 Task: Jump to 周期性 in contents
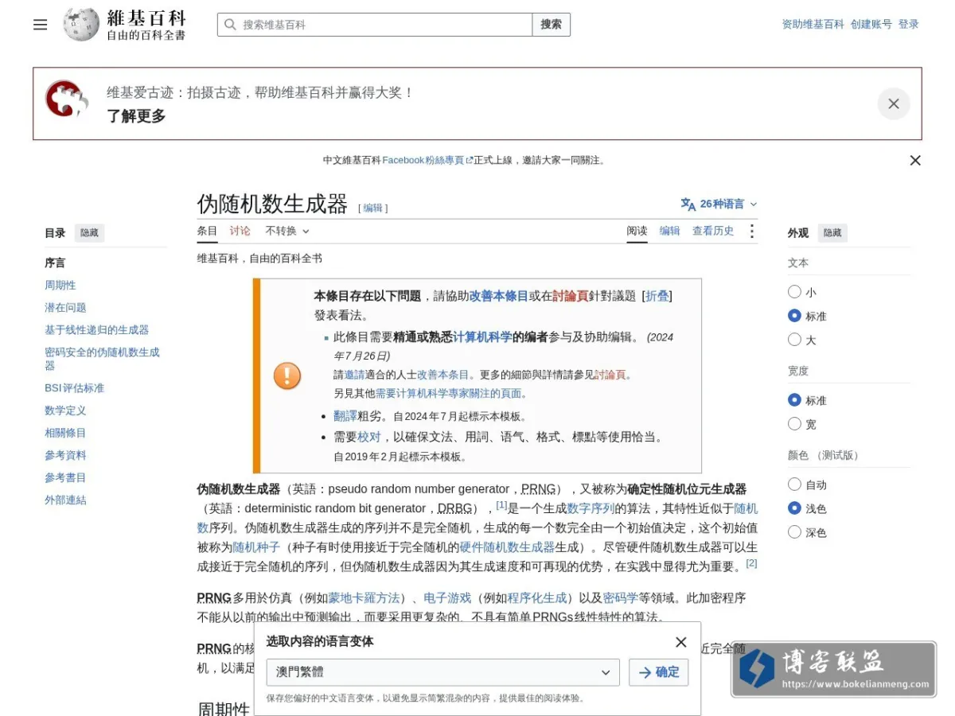click(60, 285)
